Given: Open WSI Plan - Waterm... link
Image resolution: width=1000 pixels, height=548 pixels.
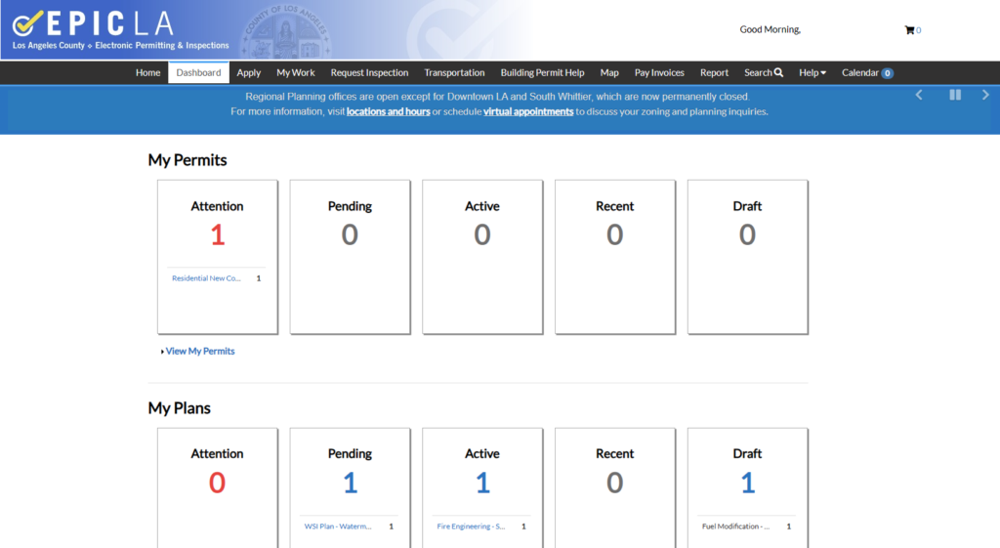Looking at the screenshot, I should [337, 527].
